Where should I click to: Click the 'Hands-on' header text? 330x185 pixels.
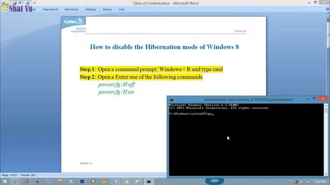tap(240, 31)
